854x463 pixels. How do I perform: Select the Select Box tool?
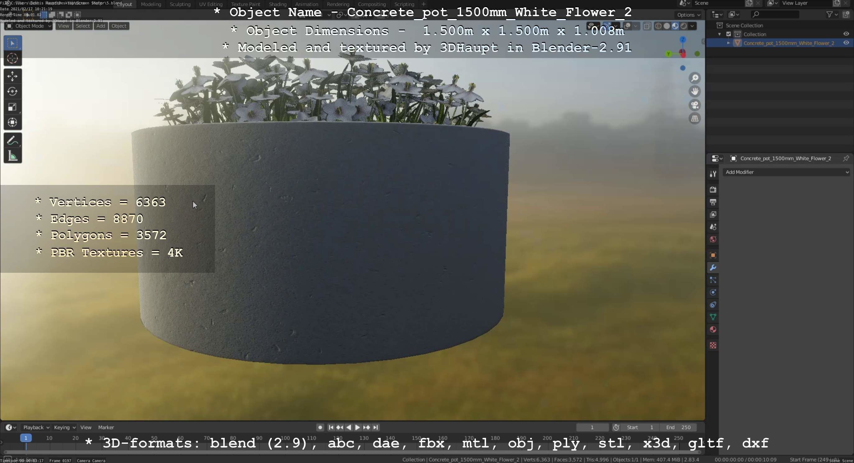coord(13,43)
